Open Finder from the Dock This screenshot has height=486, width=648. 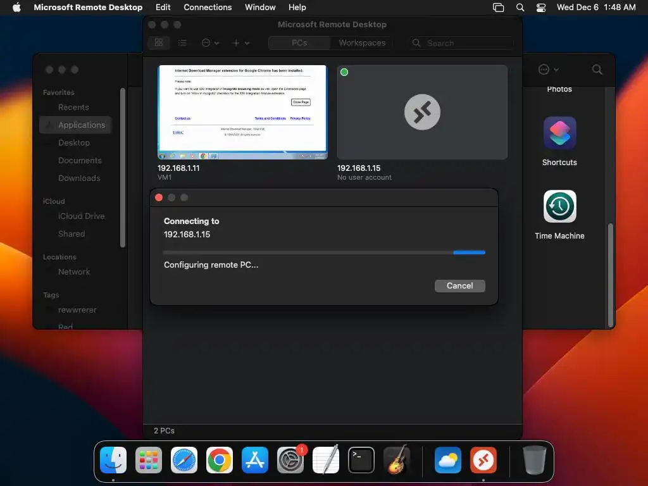113,460
